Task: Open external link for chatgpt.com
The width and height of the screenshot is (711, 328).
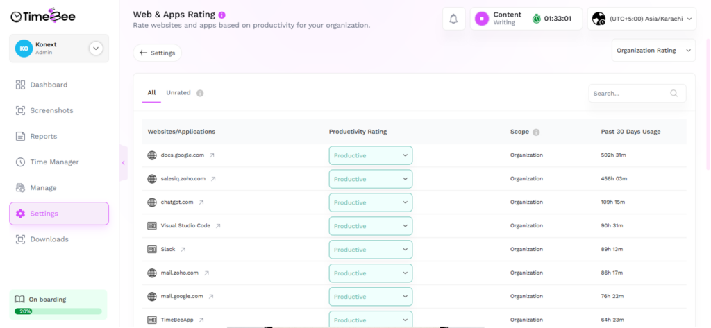Action: pyautogui.click(x=201, y=202)
